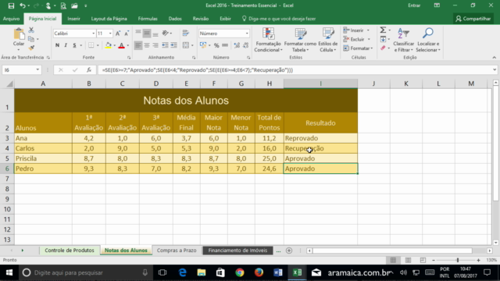The image size is (500, 281).
Task: Click the AutoSum sigma icon
Action: coord(383,30)
